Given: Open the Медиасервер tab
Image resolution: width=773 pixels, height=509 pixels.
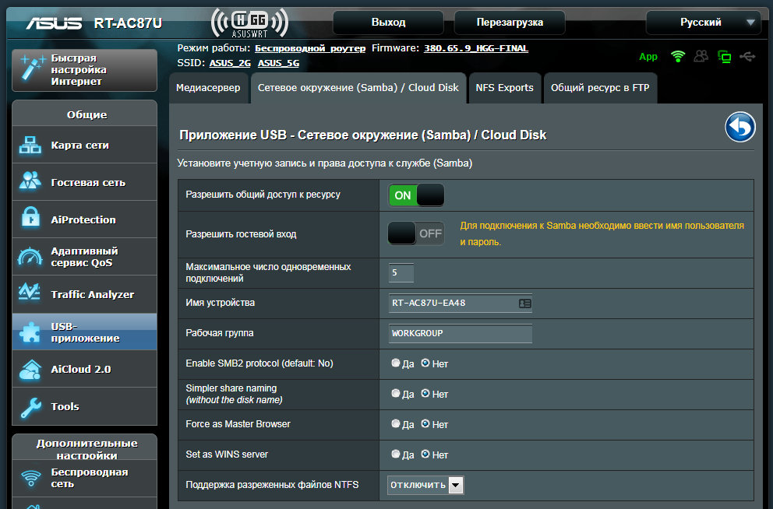Looking at the screenshot, I should point(208,88).
